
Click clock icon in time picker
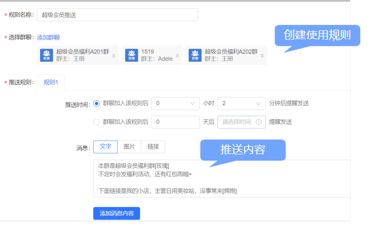pos(258,122)
